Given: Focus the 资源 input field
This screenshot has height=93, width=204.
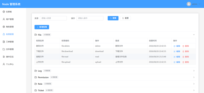Looking at the screenshot, I should click(x=53, y=18).
